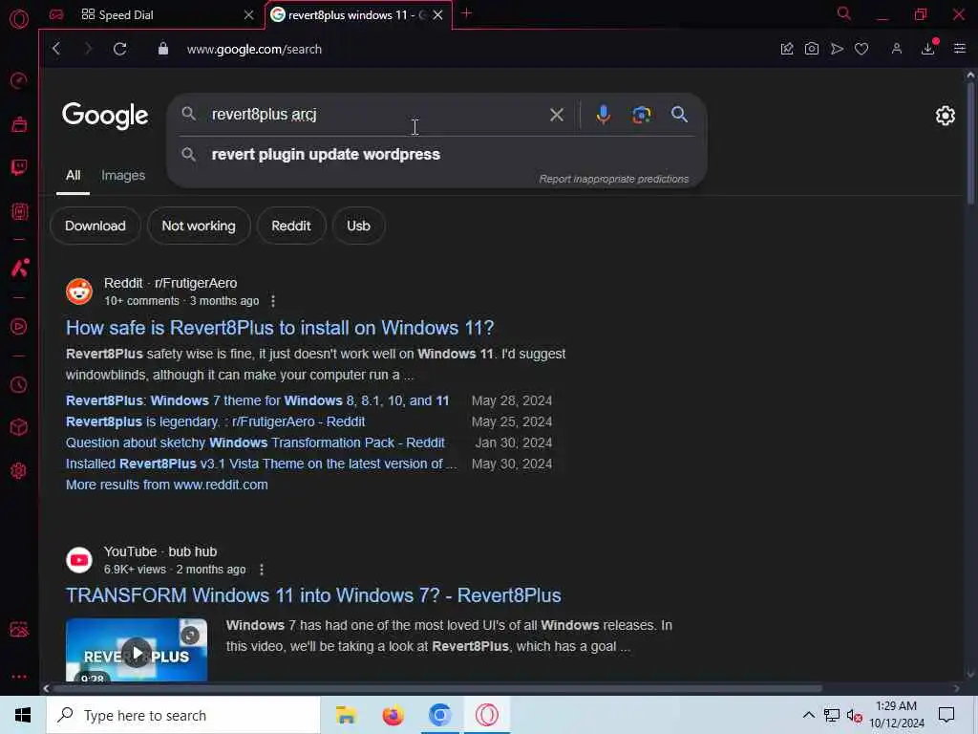Screen dimensions: 978x734
Task: Open GX Control speedometer icon in sidebar
Action: pos(19,80)
